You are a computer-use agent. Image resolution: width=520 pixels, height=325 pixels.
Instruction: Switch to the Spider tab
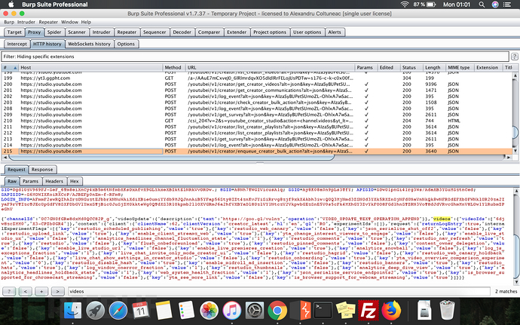[x=54, y=32]
